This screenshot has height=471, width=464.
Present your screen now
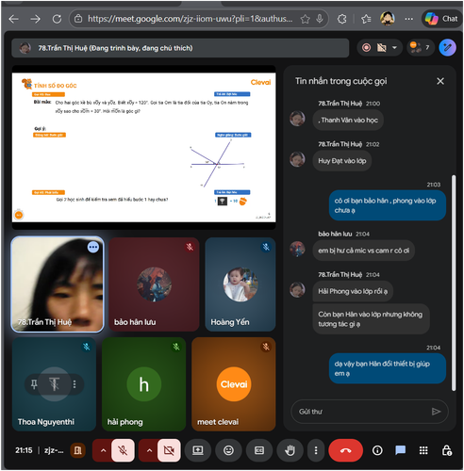click(x=198, y=450)
